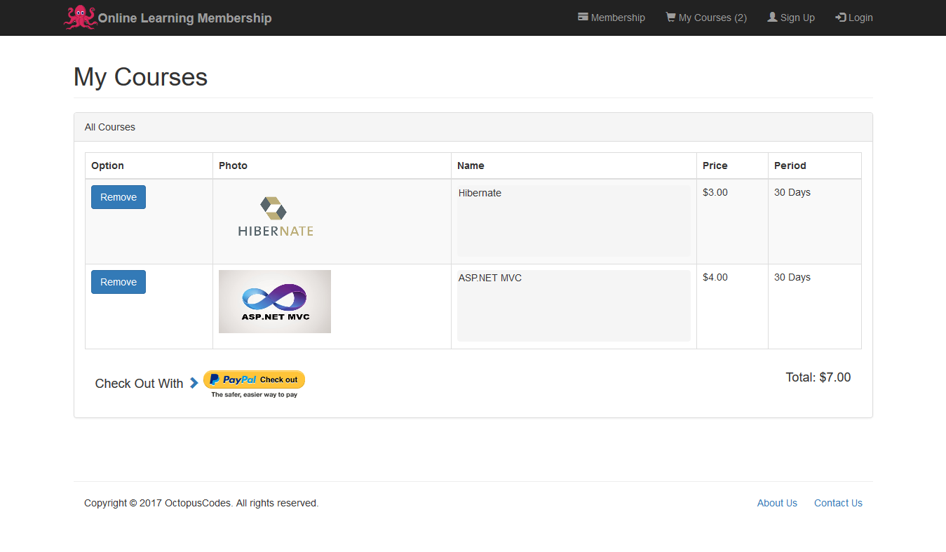Remove the ASP.NET MVC course
This screenshot has height=552, width=946.
(x=119, y=282)
